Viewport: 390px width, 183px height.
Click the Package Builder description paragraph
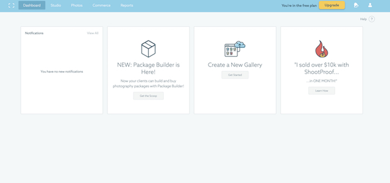click(149, 83)
